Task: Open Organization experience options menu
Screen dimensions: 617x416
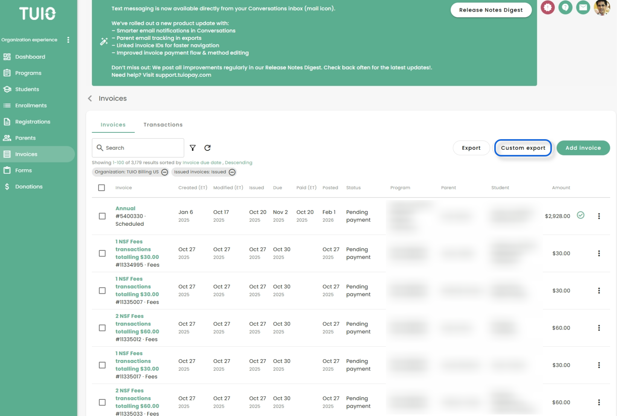Action: [68, 40]
